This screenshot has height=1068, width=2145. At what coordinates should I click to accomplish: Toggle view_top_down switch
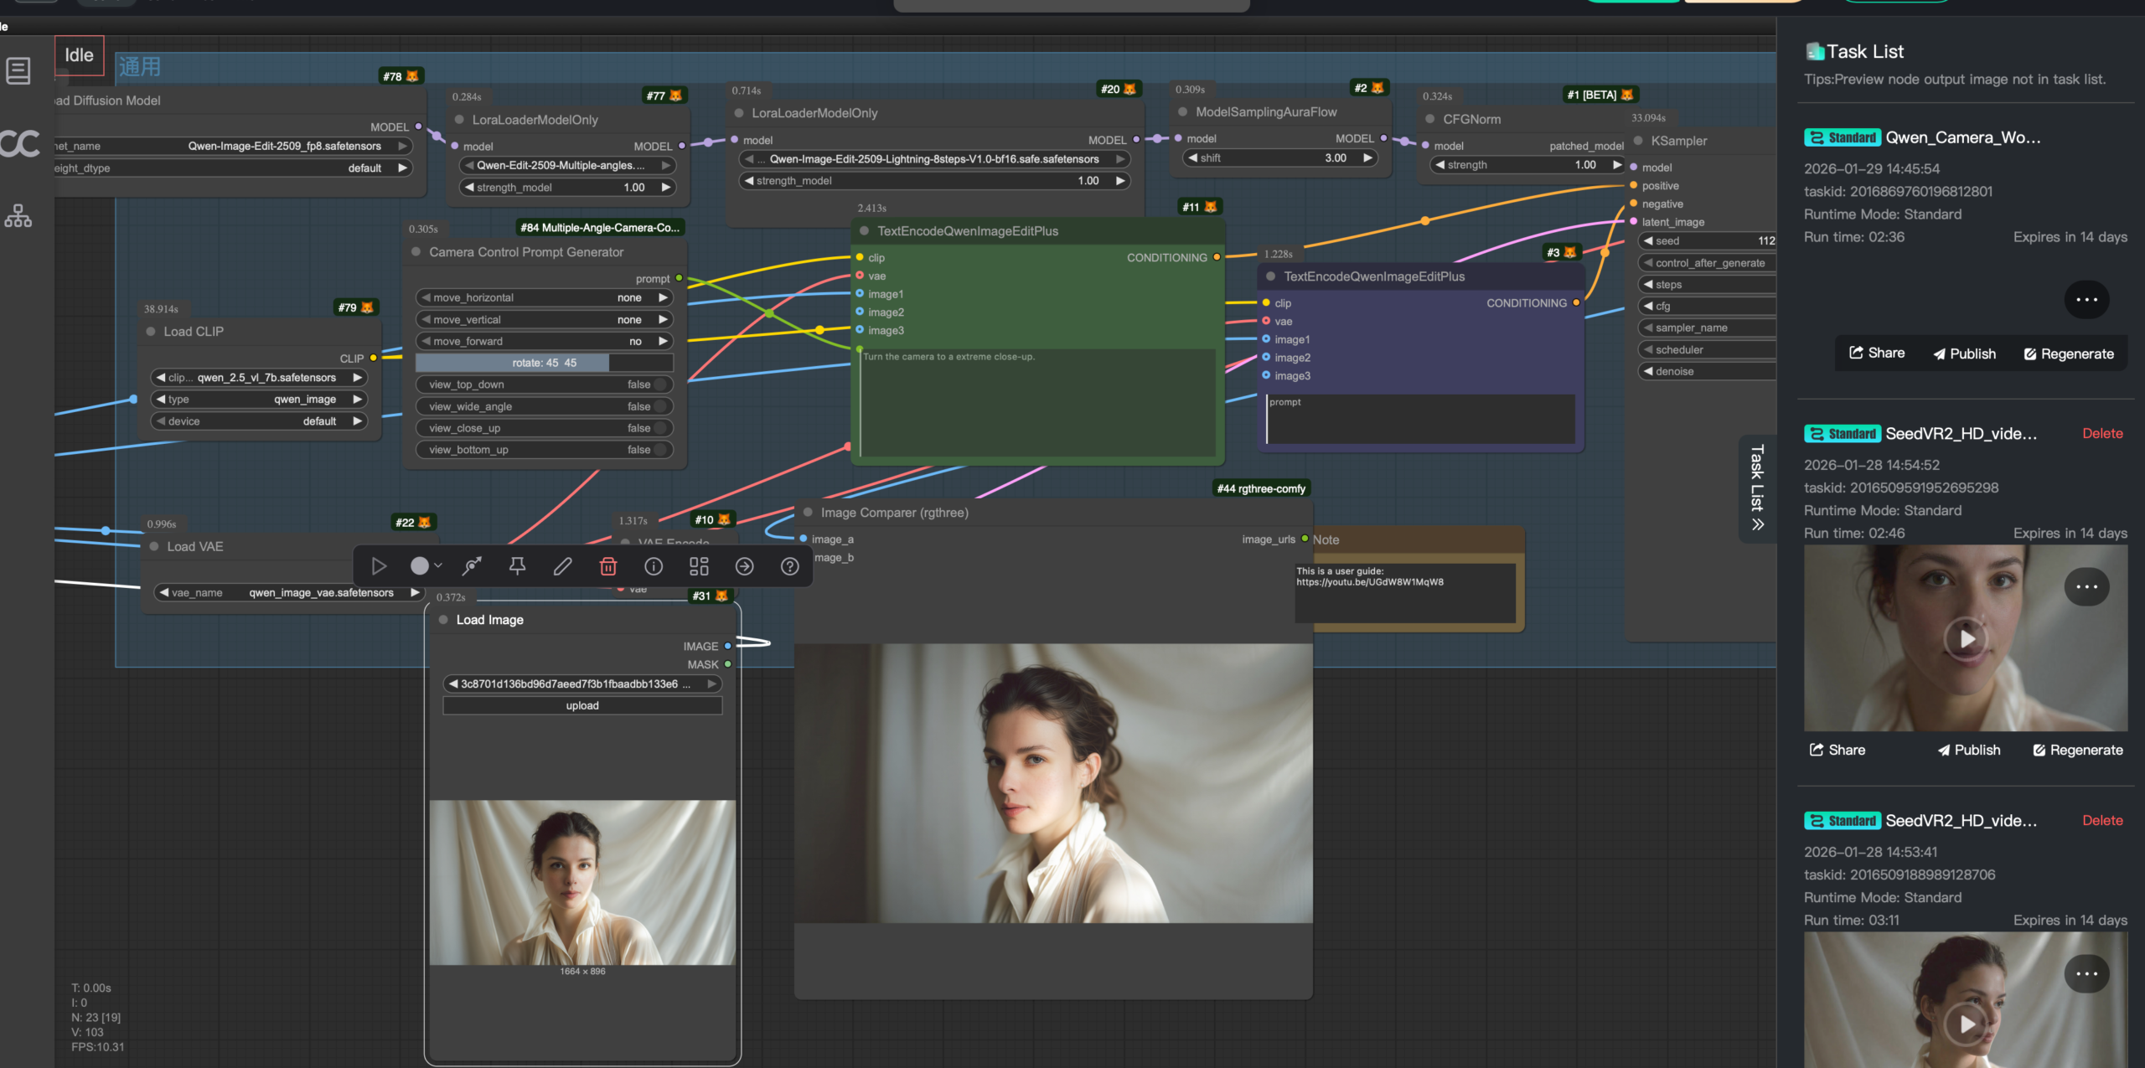pos(661,384)
